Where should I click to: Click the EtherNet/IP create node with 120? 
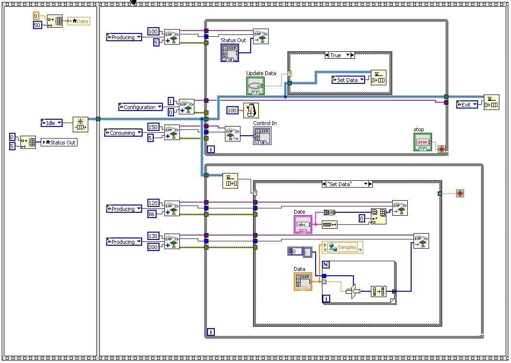click(x=172, y=208)
